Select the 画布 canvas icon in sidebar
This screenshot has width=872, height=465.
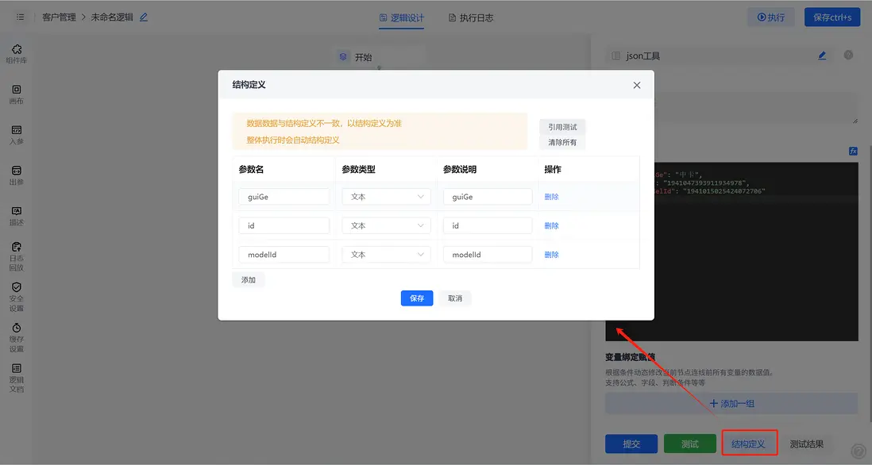click(16, 94)
